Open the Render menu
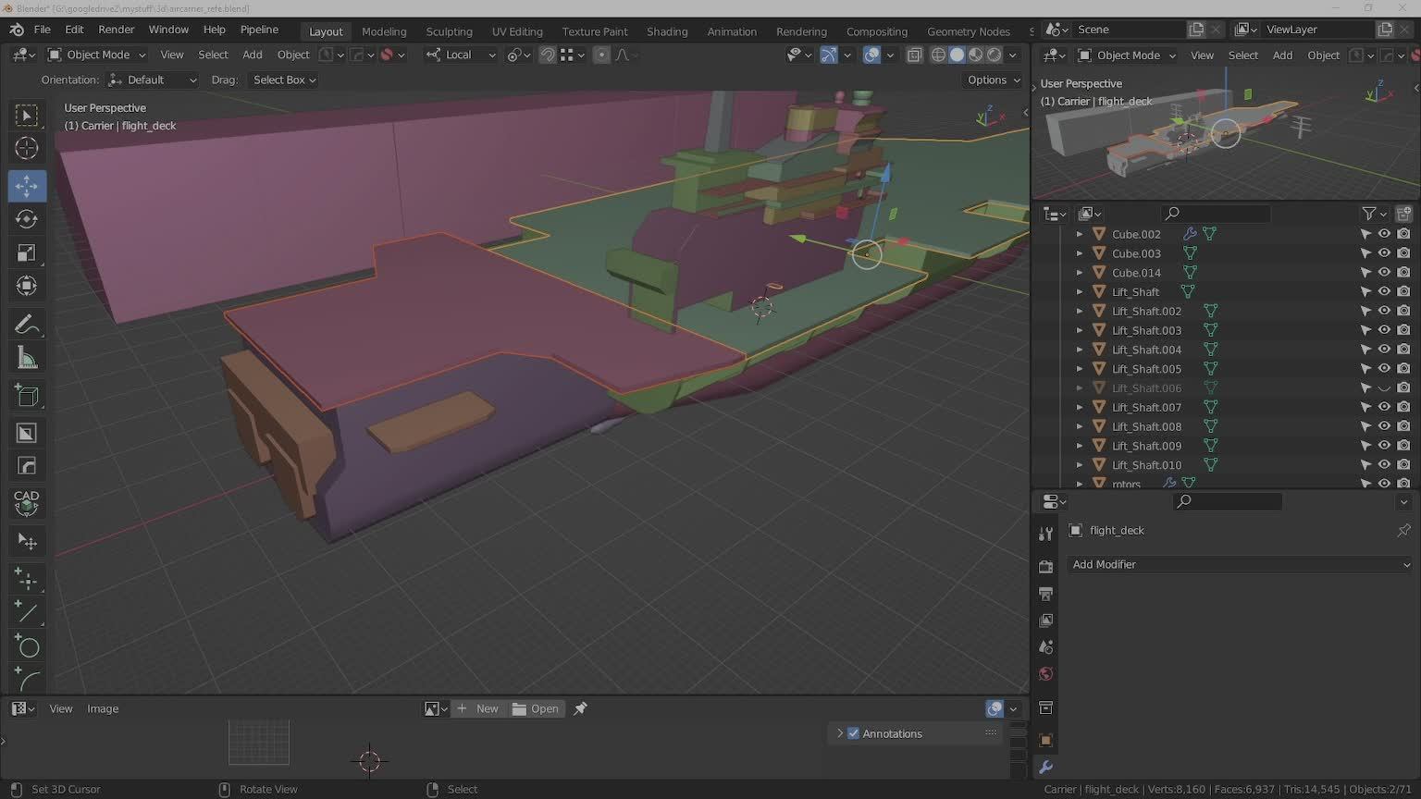This screenshot has height=799, width=1421. click(x=116, y=30)
